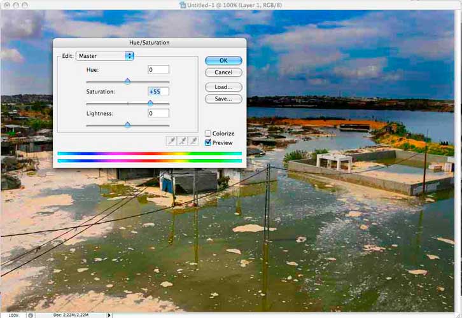462x318 pixels.
Task: Click the 100% zoom field in status bar
Action: [13, 315]
